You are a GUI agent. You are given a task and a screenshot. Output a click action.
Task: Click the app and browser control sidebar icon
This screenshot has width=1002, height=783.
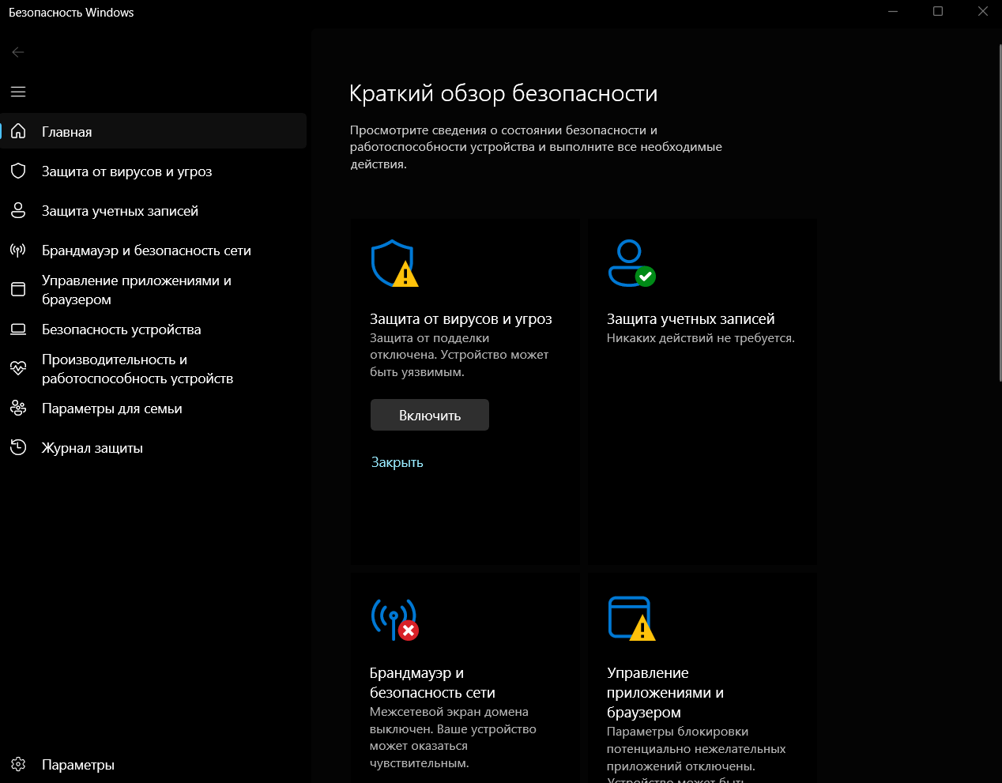[17, 289]
